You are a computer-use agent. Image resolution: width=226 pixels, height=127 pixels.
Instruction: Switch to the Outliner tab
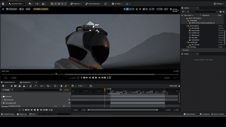point(186,8)
